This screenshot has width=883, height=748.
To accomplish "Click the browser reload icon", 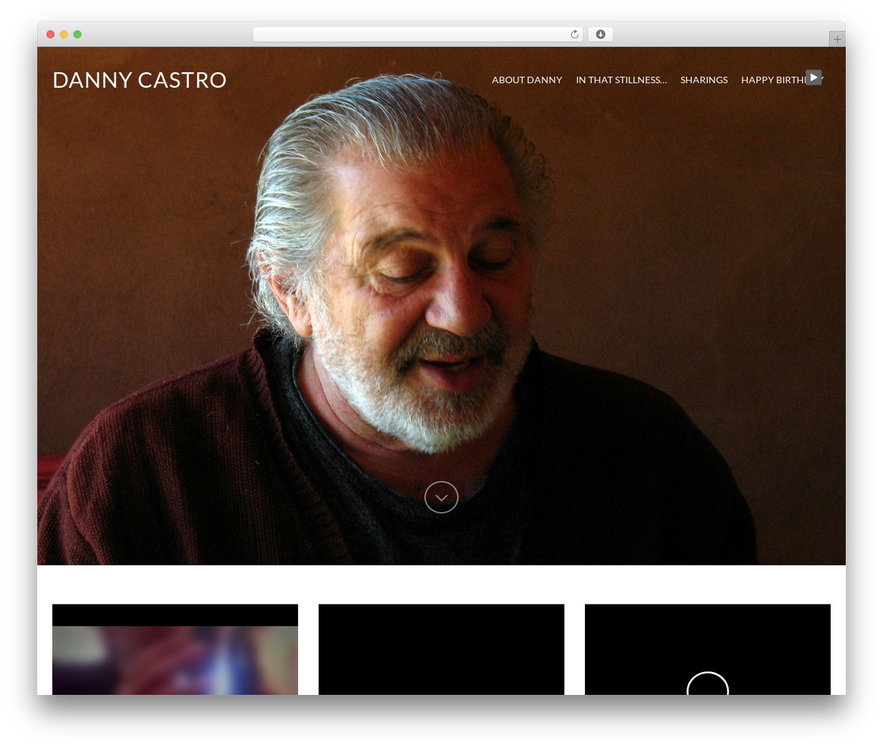I will coord(575,35).
